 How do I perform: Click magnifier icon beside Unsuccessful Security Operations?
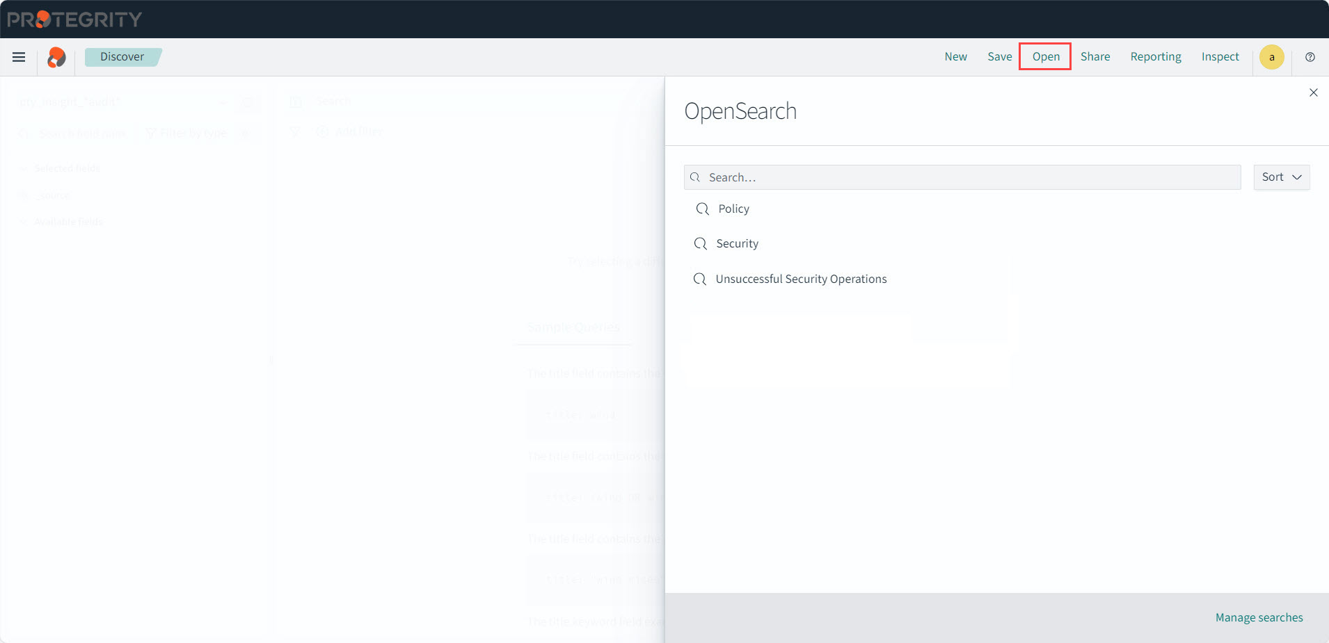(700, 279)
